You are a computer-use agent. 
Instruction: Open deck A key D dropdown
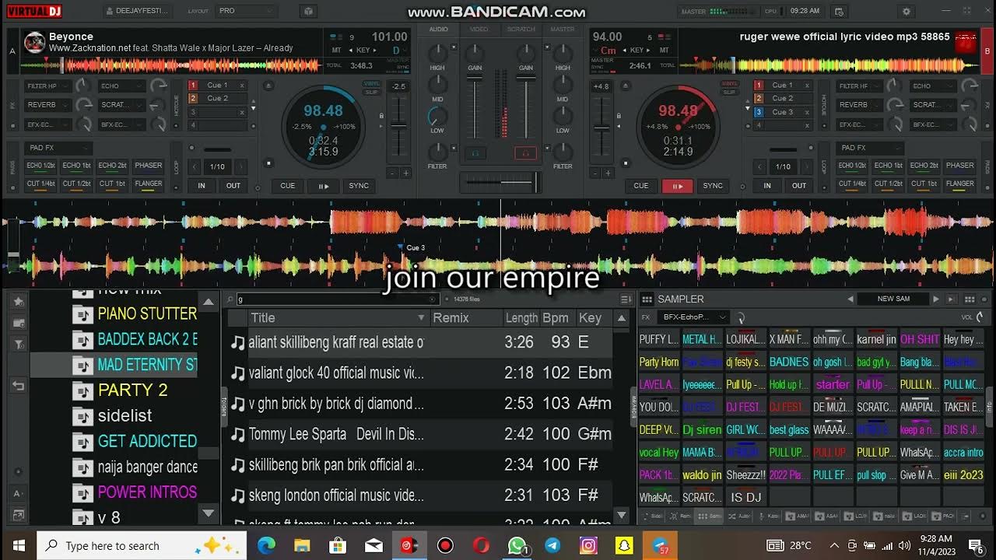pos(398,50)
